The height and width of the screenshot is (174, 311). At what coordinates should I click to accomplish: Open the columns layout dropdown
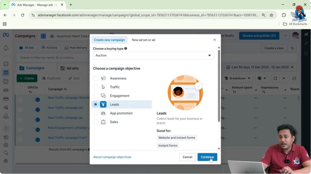262,78
